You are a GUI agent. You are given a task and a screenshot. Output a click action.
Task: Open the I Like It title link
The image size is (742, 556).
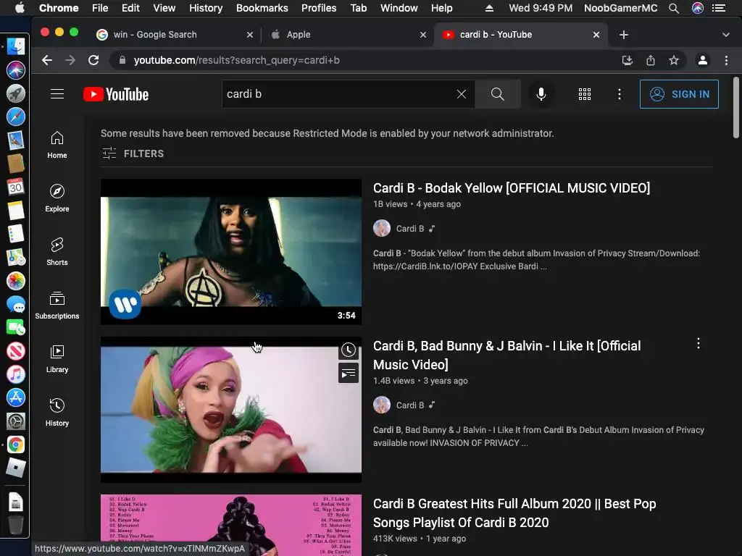507,355
